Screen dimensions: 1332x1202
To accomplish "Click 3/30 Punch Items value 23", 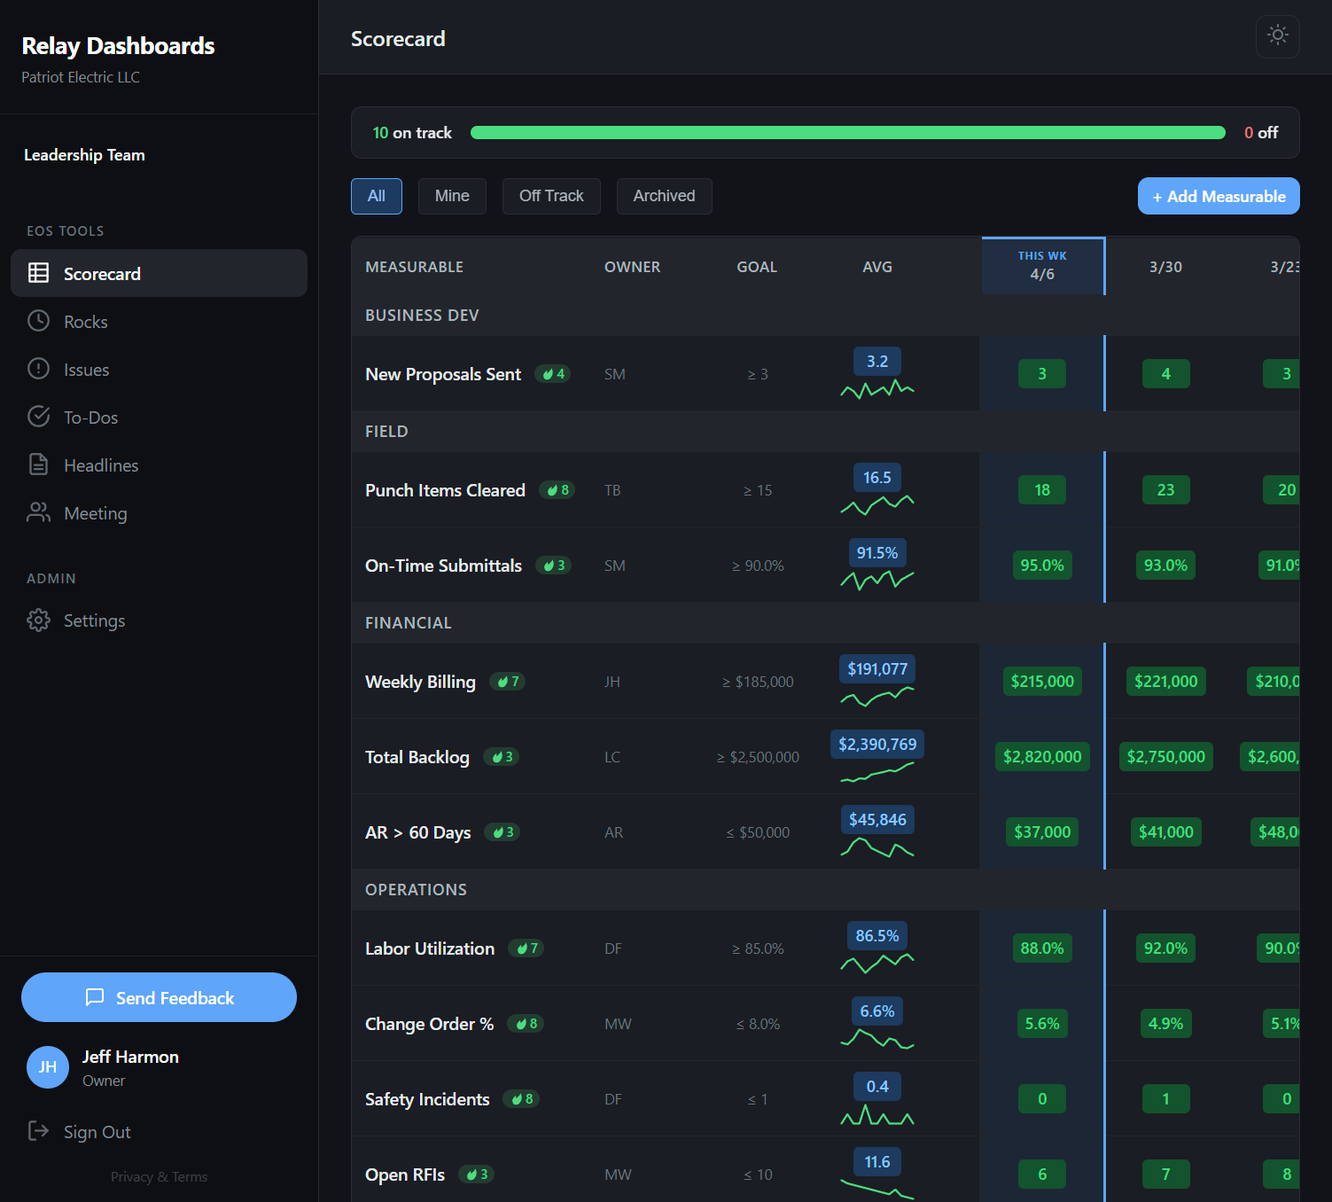I will [x=1166, y=490].
